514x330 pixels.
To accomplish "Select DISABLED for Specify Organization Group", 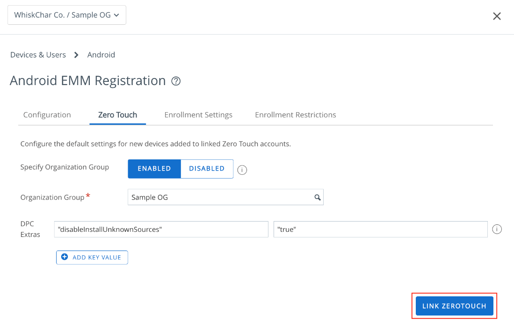I will (207, 169).
